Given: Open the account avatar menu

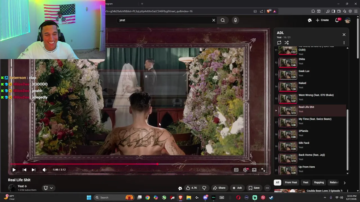Looking at the screenshot, I should 348,20.
